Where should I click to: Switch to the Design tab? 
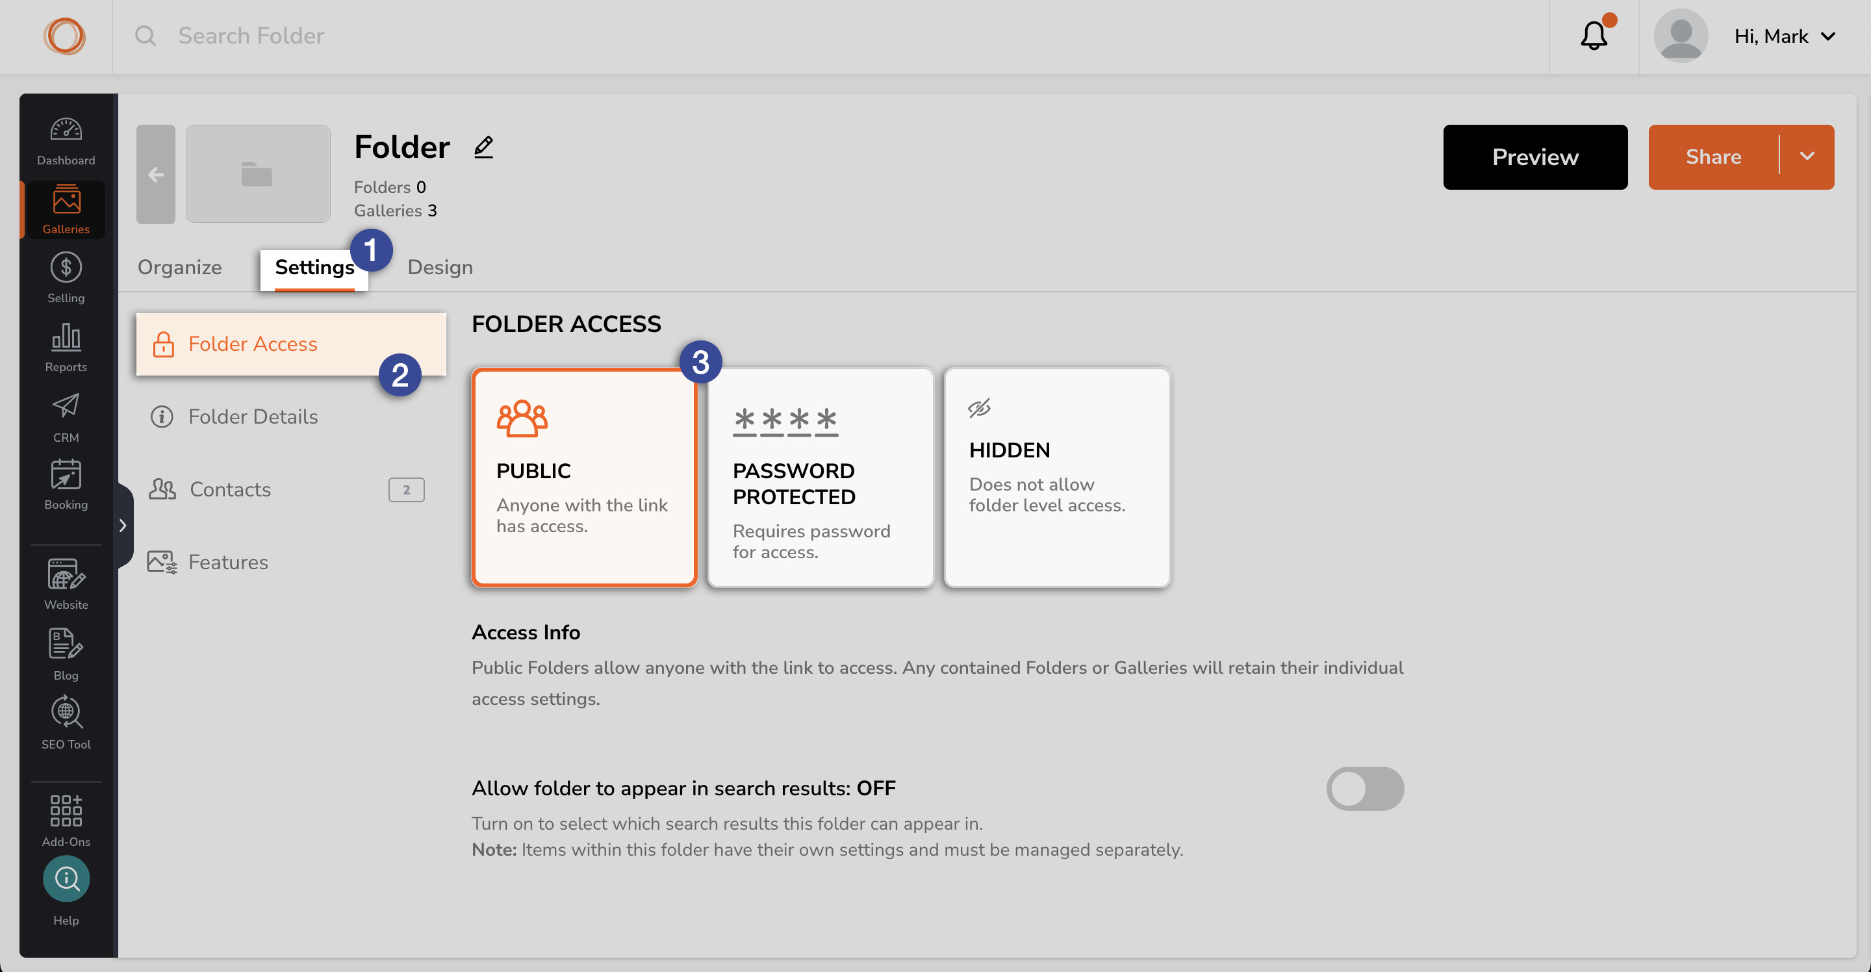coord(440,267)
